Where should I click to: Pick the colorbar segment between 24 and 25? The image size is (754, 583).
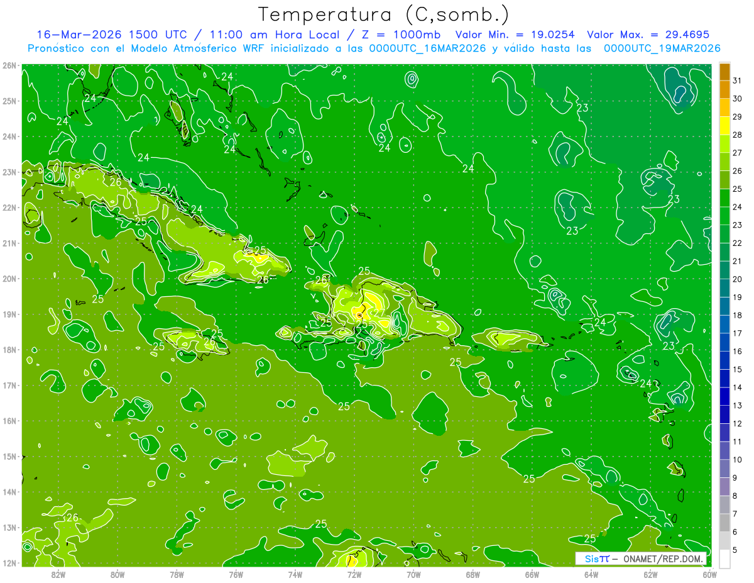(724, 198)
